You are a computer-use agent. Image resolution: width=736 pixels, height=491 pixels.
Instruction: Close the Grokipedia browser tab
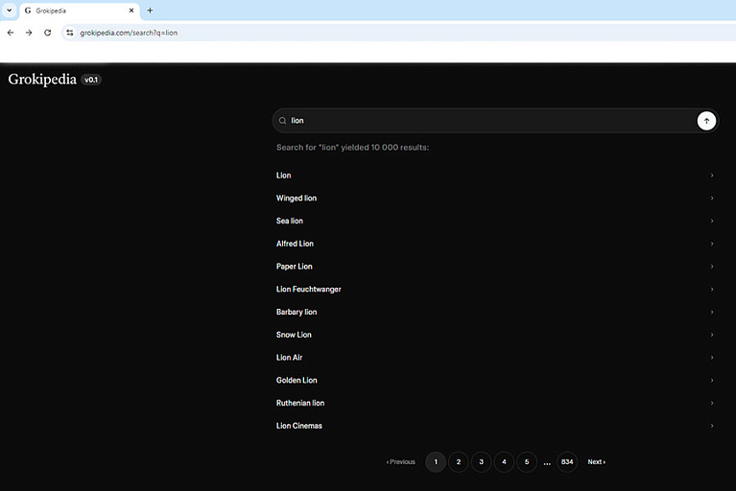point(131,11)
